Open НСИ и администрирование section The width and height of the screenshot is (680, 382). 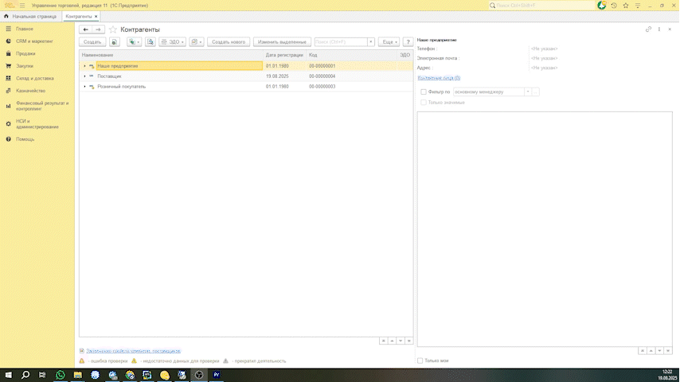click(x=37, y=124)
